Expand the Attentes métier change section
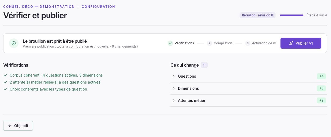331x137 pixels. [248, 100]
